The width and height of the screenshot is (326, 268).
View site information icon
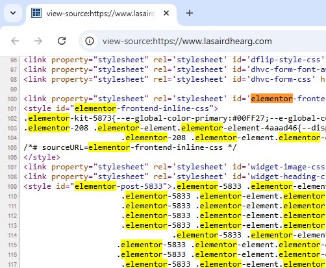click(90, 41)
